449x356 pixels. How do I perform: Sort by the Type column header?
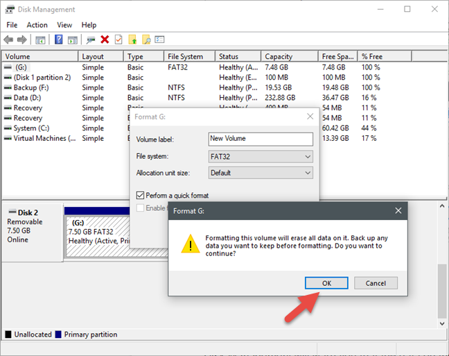tap(144, 56)
